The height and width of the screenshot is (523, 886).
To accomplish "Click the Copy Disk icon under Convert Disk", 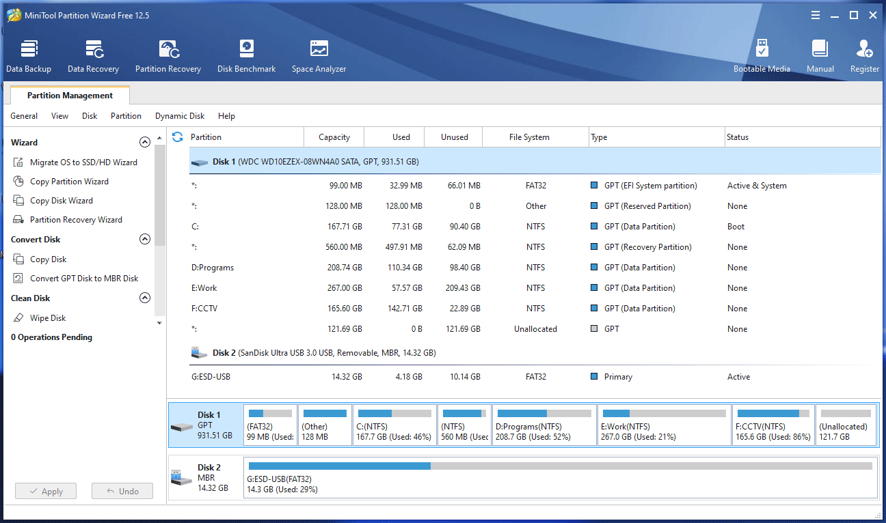I will coord(18,259).
